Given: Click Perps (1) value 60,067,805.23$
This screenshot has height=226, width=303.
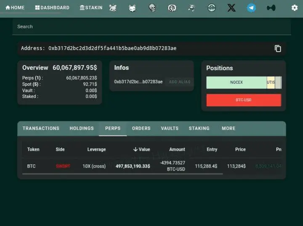Looking at the screenshot, I should point(81,78).
